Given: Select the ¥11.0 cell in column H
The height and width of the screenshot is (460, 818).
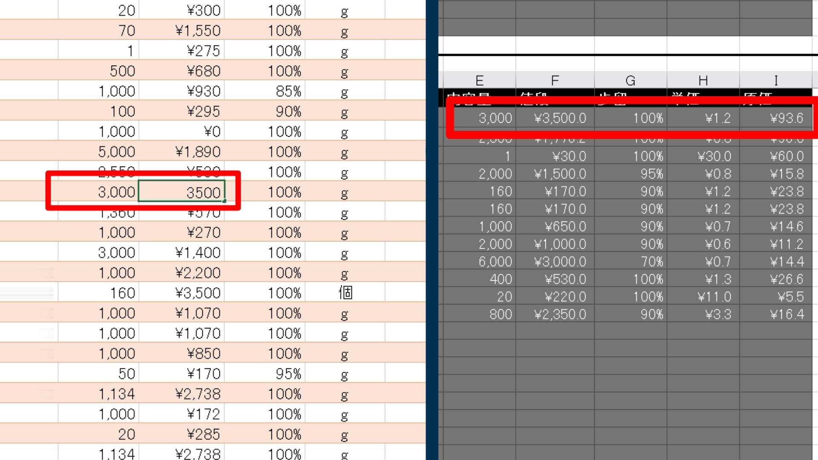Looking at the screenshot, I should pyautogui.click(x=703, y=296).
